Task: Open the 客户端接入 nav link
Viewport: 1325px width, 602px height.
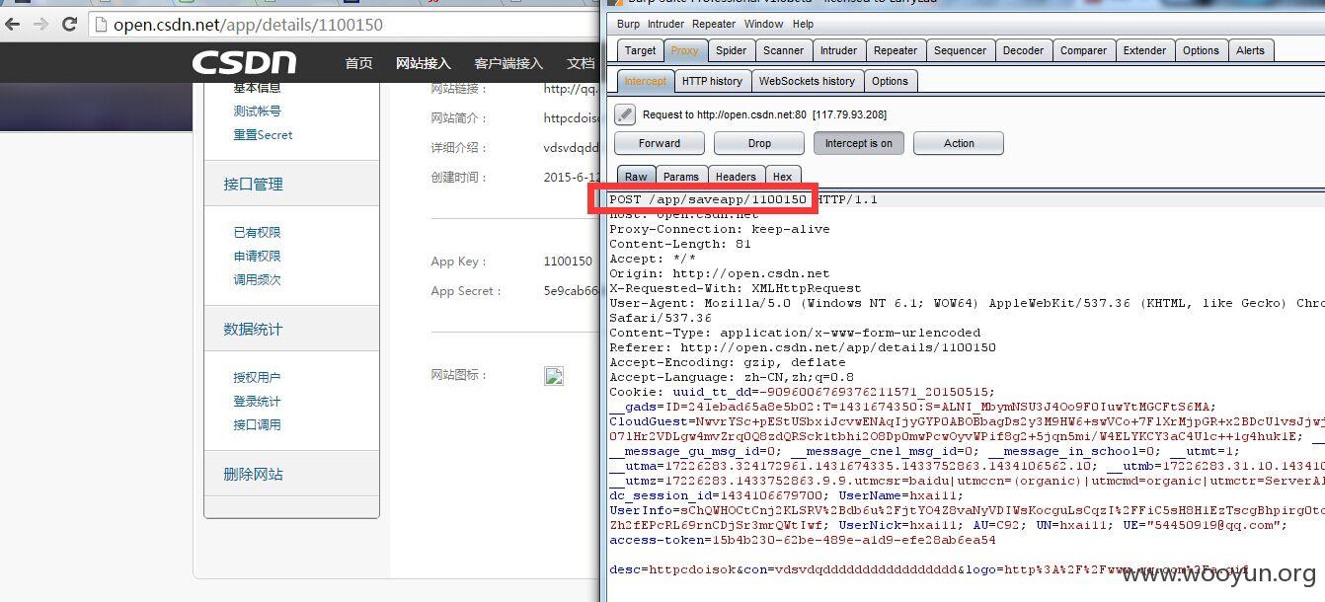Action: [x=508, y=63]
